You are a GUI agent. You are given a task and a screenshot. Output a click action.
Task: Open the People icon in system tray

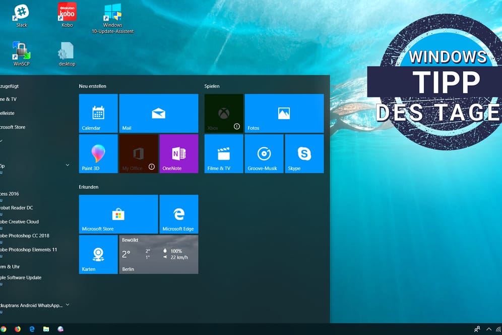click(477, 329)
